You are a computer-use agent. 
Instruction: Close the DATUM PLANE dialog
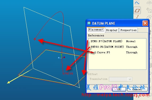click(x=145, y=23)
